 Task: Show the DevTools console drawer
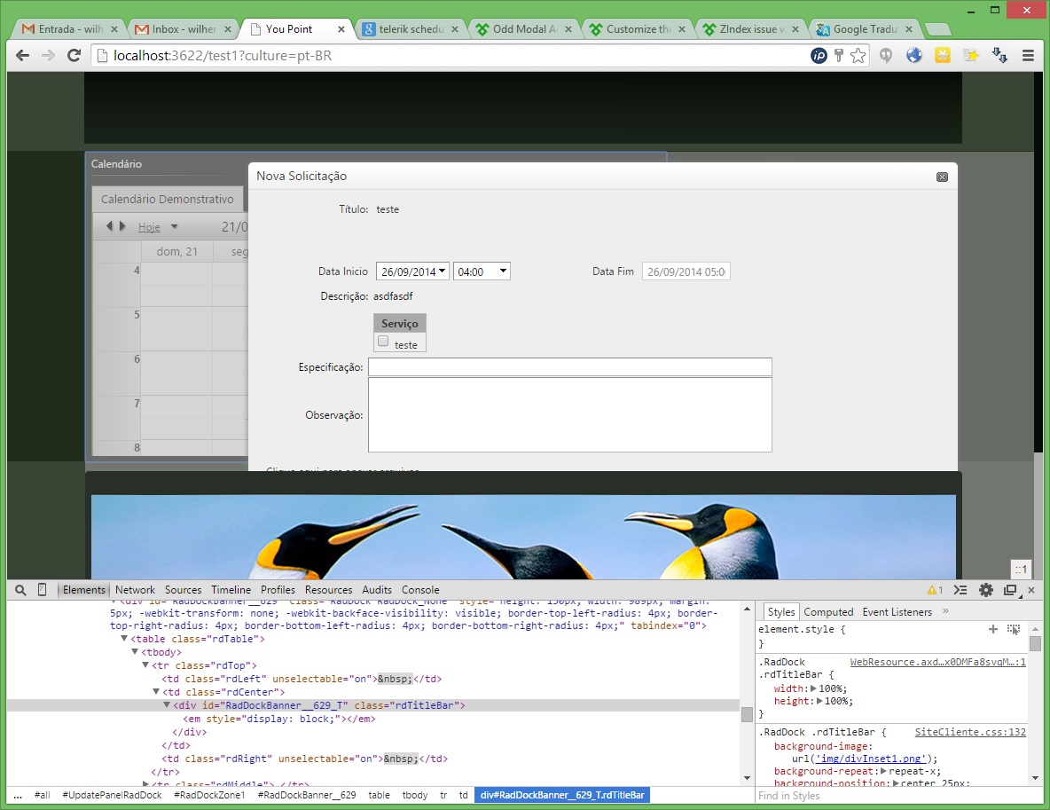960,590
